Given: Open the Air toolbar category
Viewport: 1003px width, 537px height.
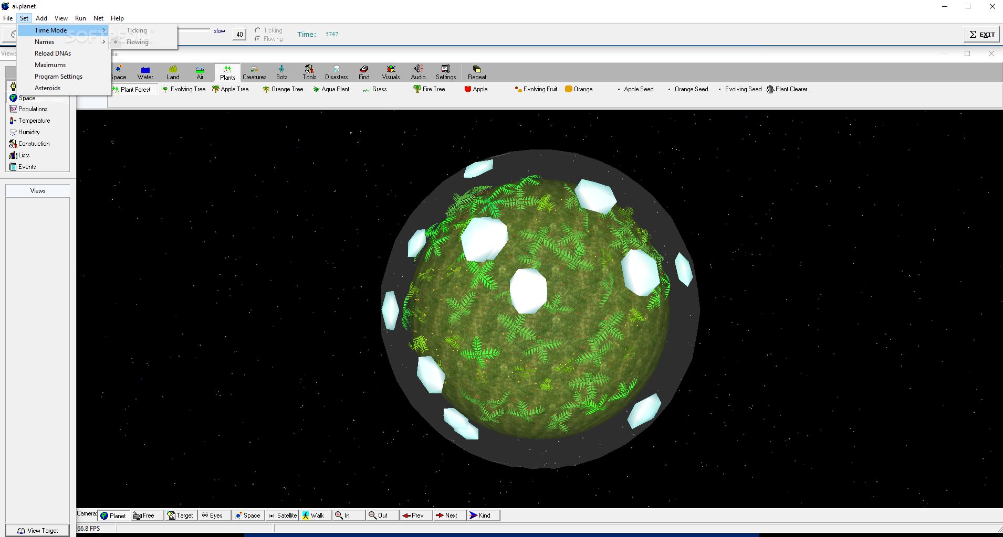Looking at the screenshot, I should pos(200,72).
